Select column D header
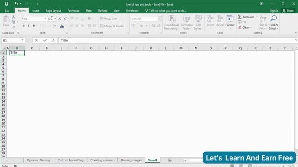Screen dimensions: 298x167 pyautogui.click(x=47, y=48)
